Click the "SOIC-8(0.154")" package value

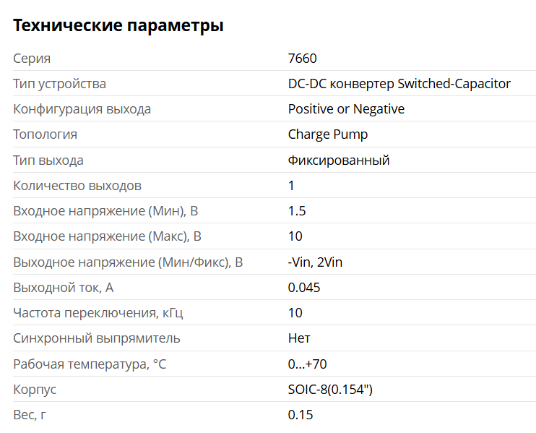[330, 390]
